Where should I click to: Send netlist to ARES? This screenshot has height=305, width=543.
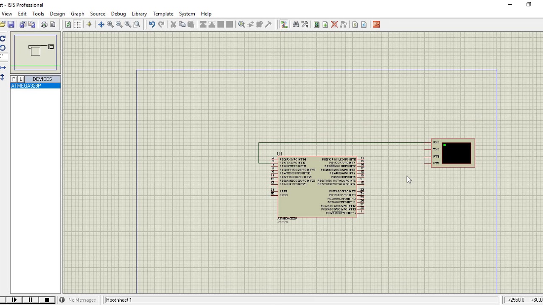click(376, 25)
